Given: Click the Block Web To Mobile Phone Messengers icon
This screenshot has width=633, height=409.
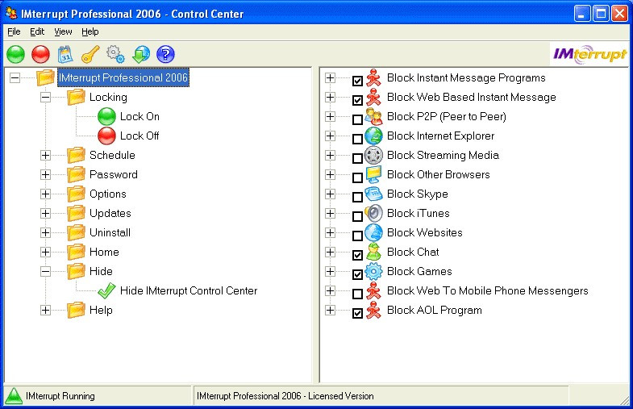Looking at the screenshot, I should pyautogui.click(x=373, y=290).
